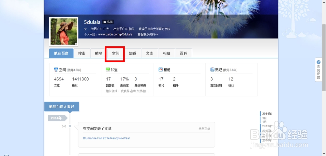The height and width of the screenshot is (156, 326).
Task: Click the 相册 icon in stats panel
Action: tap(160, 70)
